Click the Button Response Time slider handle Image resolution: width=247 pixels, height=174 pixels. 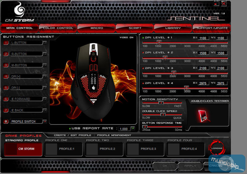pyautogui.click(x=145, y=126)
